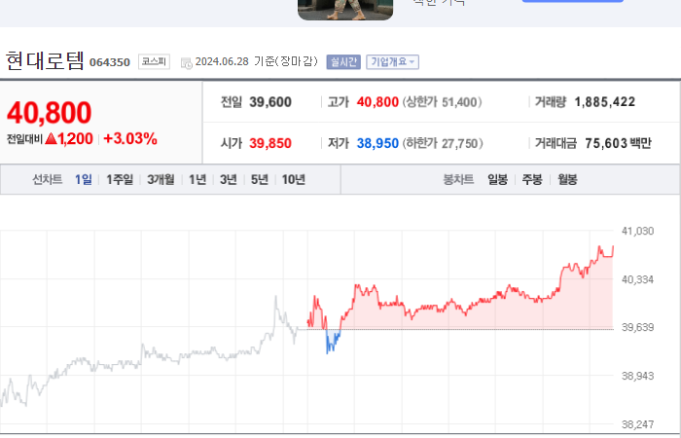Click the 상한가 51,400 value
The image size is (681, 438).
click(442, 102)
